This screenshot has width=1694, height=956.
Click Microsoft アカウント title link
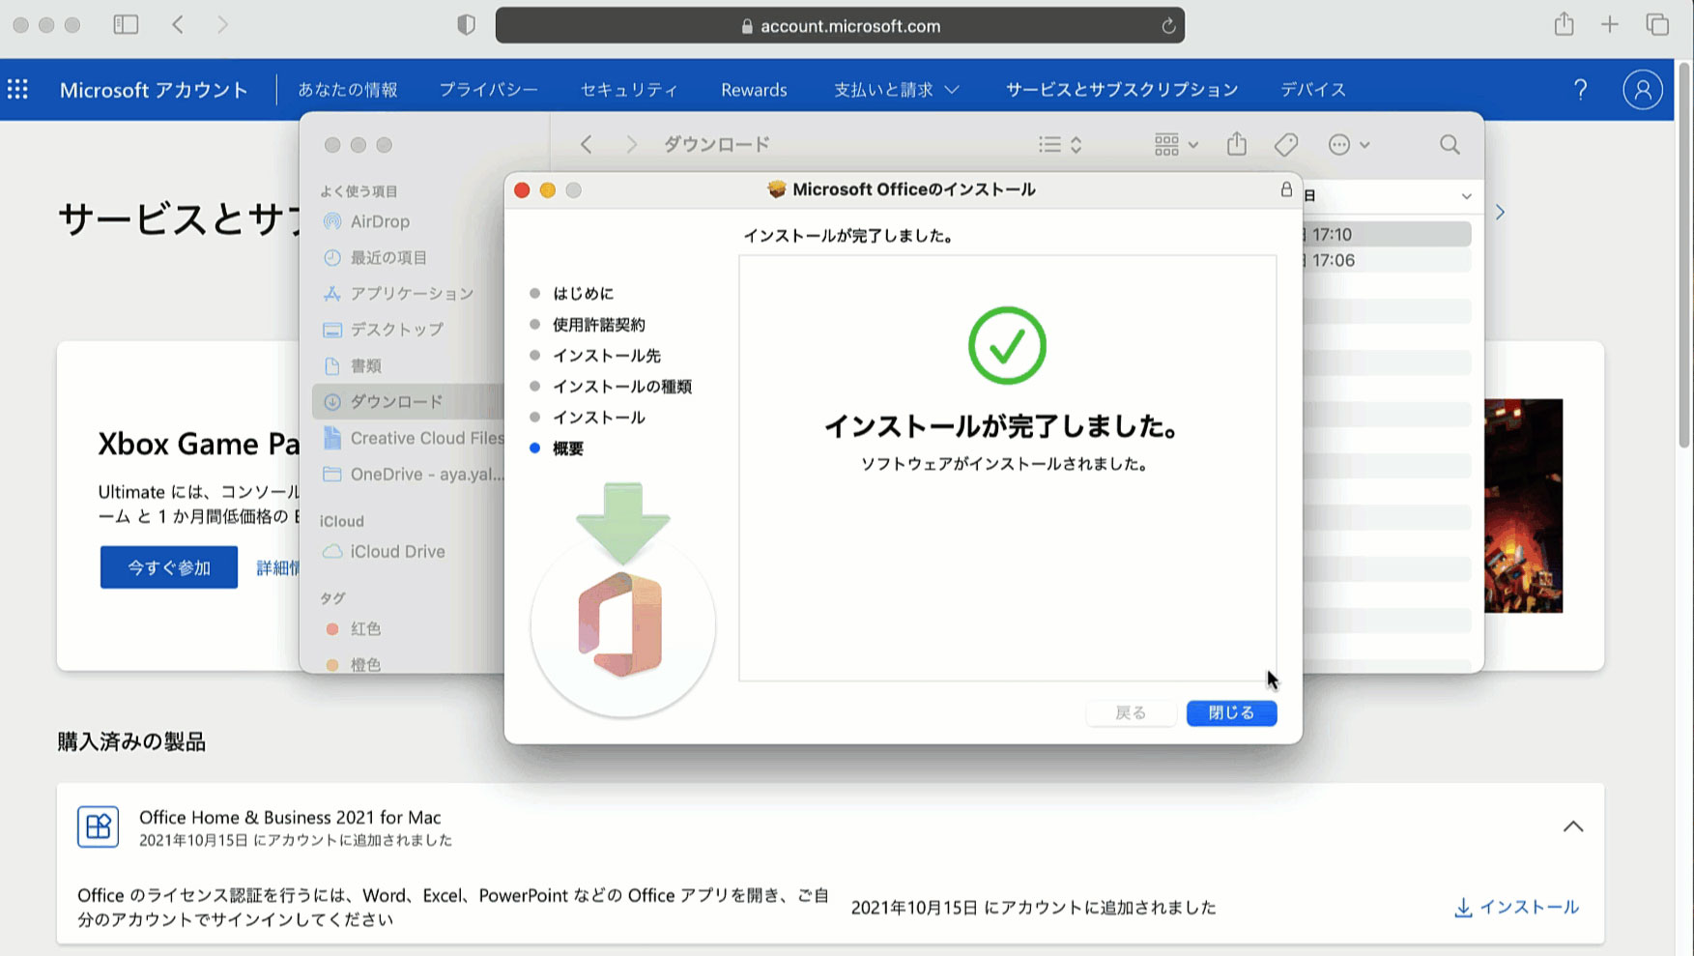click(x=154, y=90)
